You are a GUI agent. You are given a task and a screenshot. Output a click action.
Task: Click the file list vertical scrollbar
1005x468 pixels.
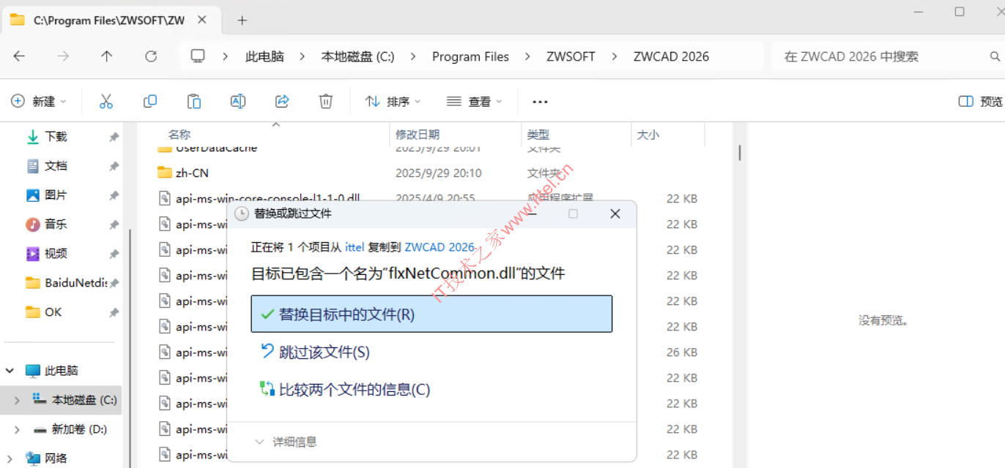[740, 153]
